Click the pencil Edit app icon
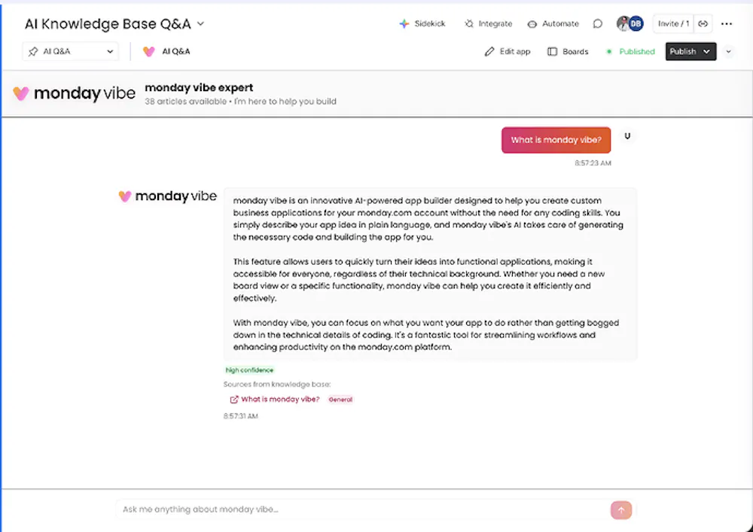Screen dimensions: 753x532 point(489,51)
